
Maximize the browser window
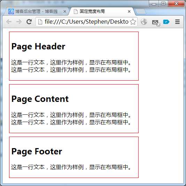(163, 3)
